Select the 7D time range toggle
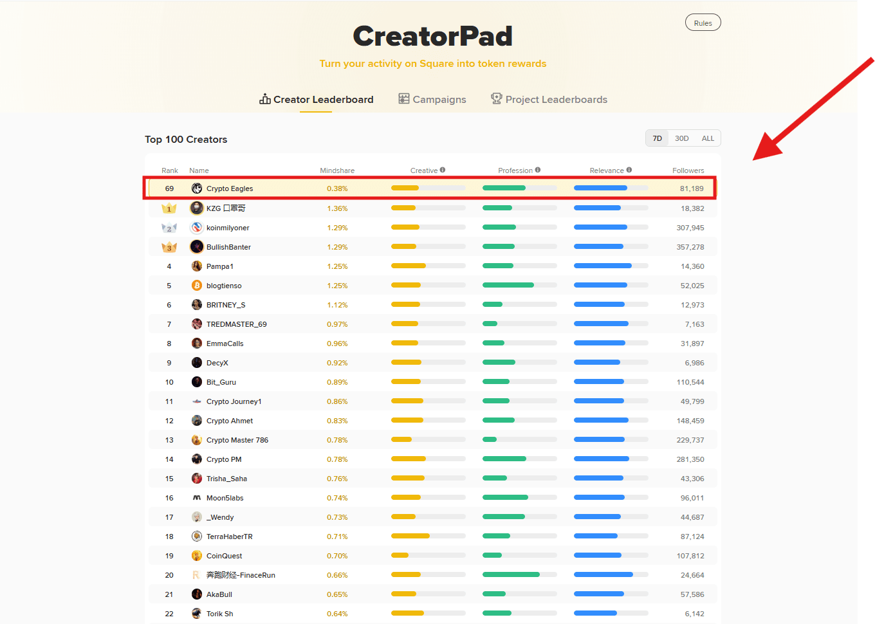The image size is (875, 624). 657,138
